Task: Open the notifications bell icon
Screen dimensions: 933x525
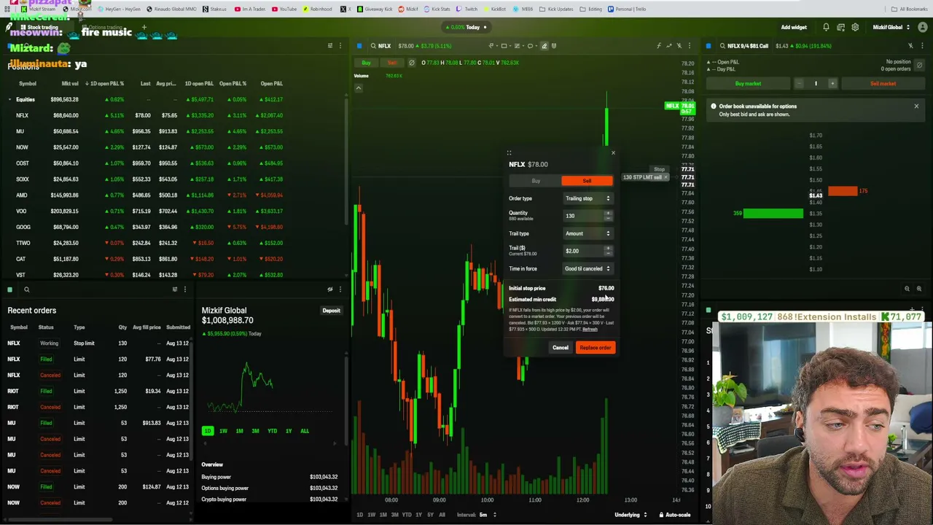Action: point(826,28)
